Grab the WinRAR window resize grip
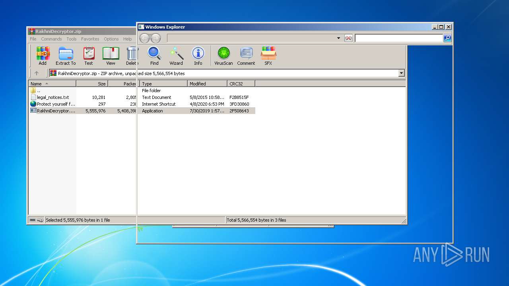The height and width of the screenshot is (286, 509). coord(404,221)
